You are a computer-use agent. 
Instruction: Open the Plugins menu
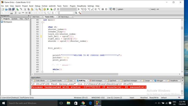tap(73, 6)
